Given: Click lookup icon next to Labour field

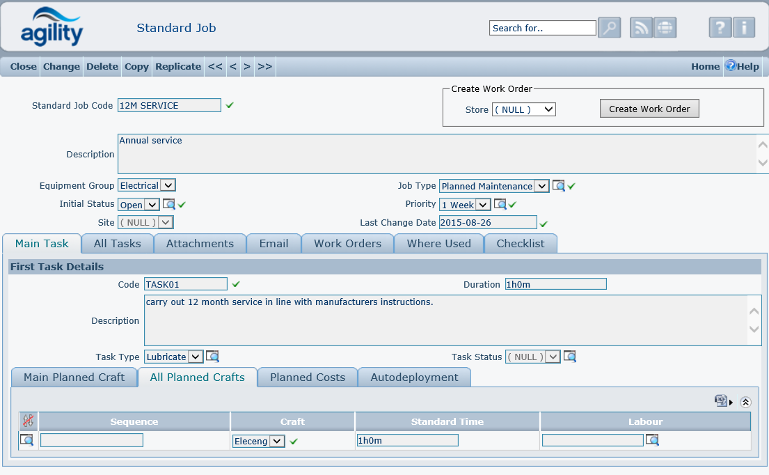Looking at the screenshot, I should 652,440.
